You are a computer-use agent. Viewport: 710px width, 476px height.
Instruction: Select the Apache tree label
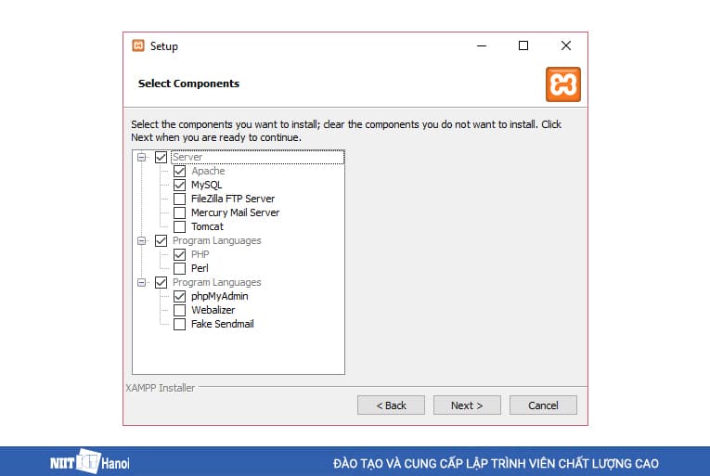point(208,172)
